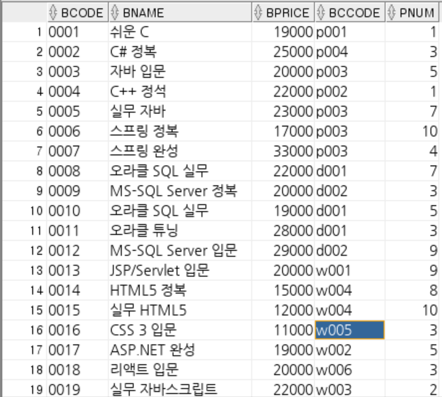Select row number 6 header
This screenshot has height=397, width=442.
pyautogui.click(x=25, y=131)
